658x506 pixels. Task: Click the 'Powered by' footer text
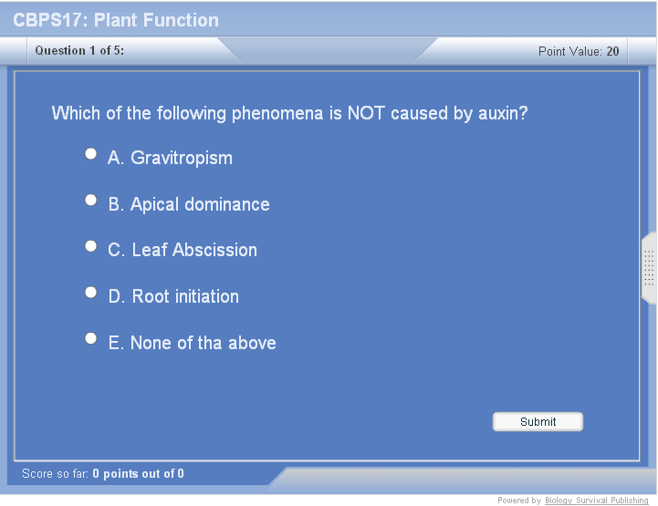coord(518,501)
